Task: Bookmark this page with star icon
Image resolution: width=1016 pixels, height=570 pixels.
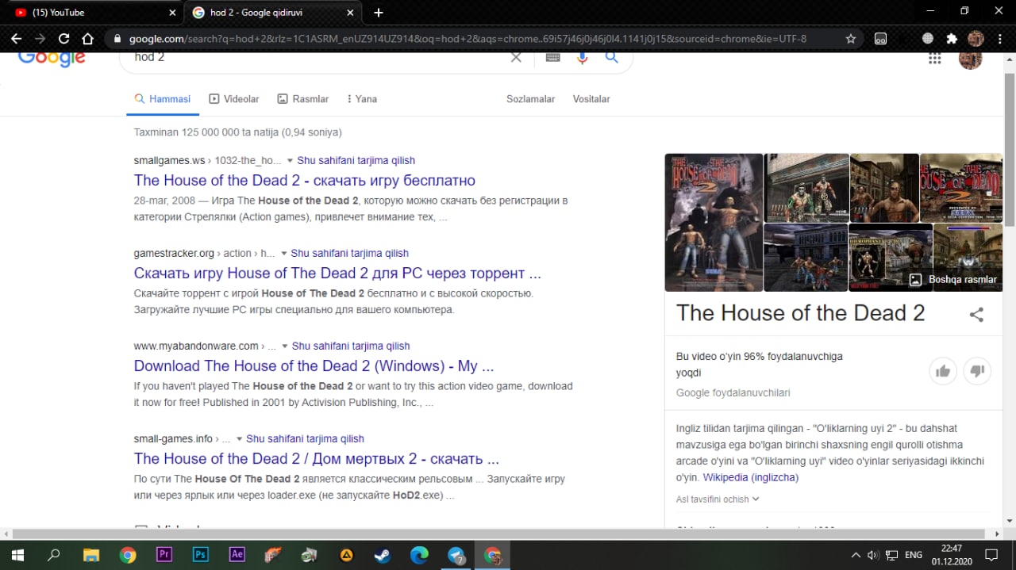Action: pyautogui.click(x=851, y=38)
